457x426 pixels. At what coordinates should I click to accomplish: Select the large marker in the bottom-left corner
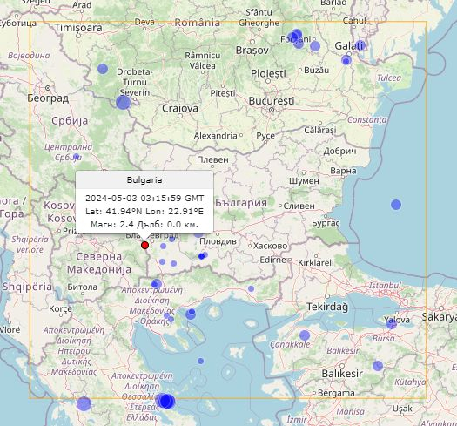(x=84, y=404)
